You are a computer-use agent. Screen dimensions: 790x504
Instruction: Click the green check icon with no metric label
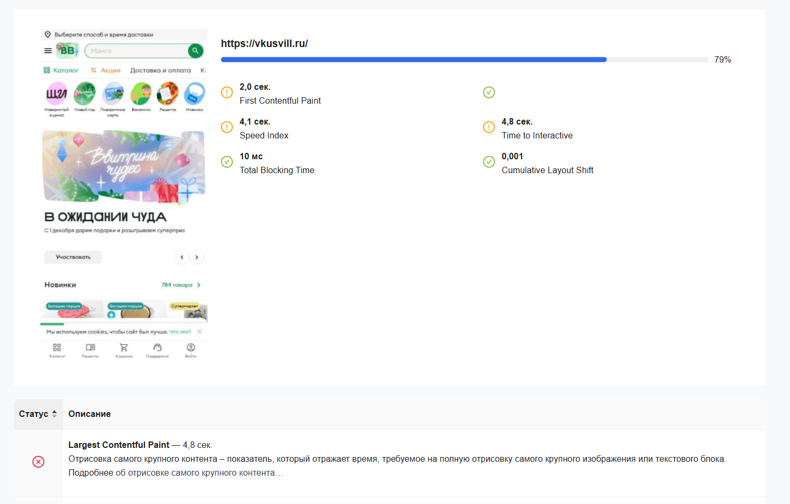489,92
